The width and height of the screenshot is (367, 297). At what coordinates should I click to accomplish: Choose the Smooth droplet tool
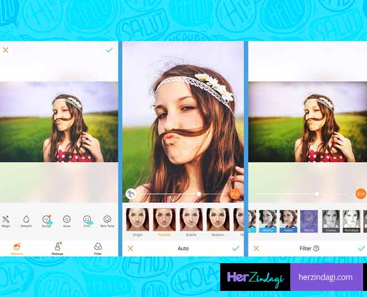26,220
